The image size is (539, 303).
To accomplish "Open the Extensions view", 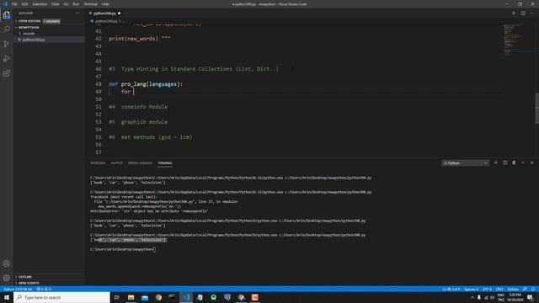I will click(7, 73).
